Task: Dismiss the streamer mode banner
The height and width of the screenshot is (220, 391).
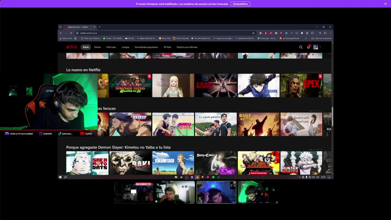Action: tap(386, 4)
